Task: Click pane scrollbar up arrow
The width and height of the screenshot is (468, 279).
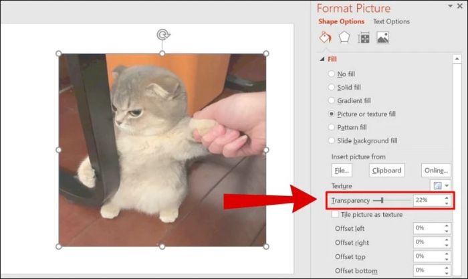Action: click(457, 59)
